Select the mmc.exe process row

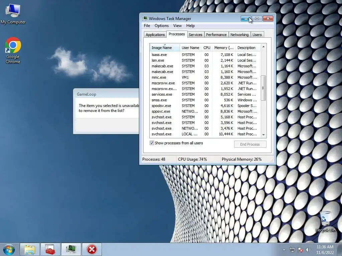point(205,77)
